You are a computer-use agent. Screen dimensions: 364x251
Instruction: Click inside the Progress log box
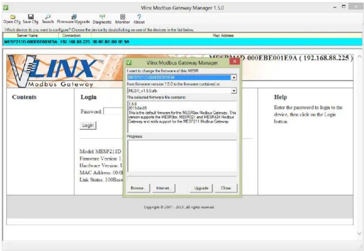[182, 156]
